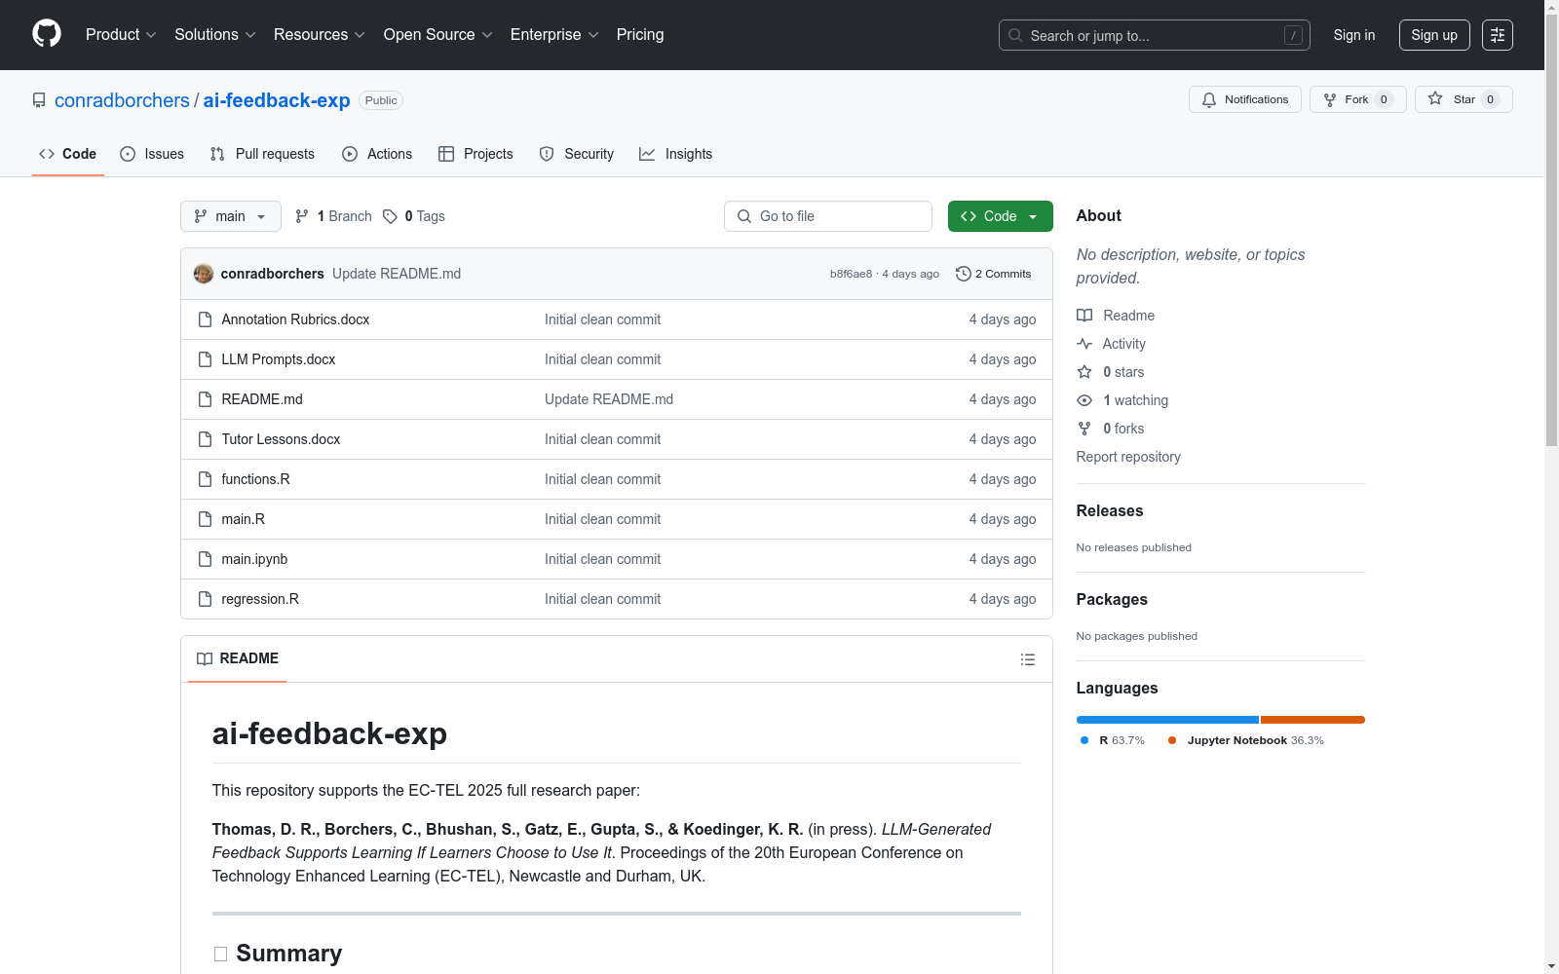Screen dimensions: 1559x974
Task: Click conradborchers avatar in commit row
Action: [x=204, y=274]
